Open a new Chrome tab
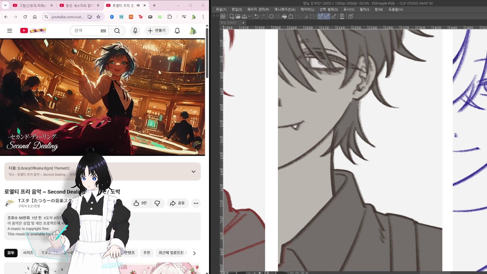This screenshot has height=274, width=487. tap(154, 5)
